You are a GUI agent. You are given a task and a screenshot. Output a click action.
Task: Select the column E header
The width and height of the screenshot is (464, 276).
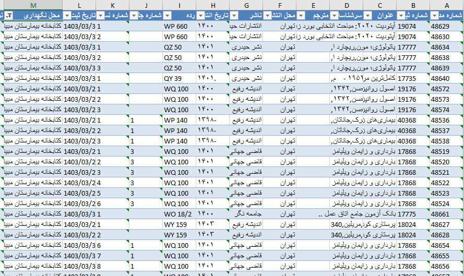(x=313, y=5)
